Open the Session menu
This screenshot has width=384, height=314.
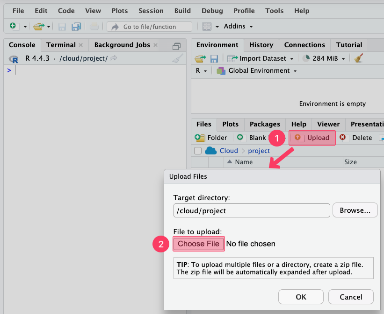151,11
